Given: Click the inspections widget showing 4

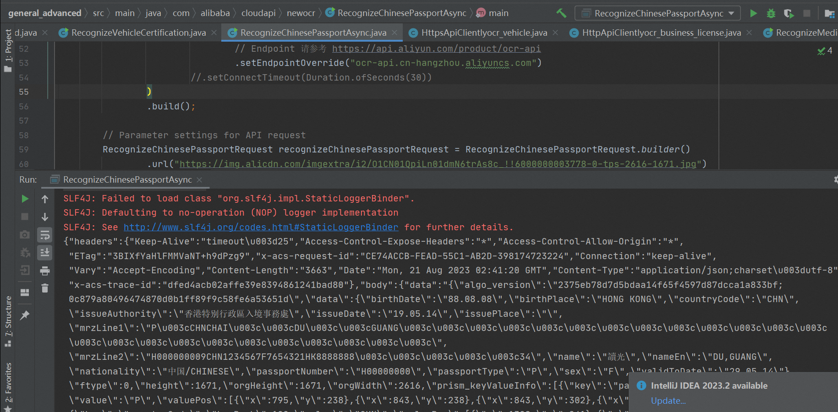Looking at the screenshot, I should 825,51.
